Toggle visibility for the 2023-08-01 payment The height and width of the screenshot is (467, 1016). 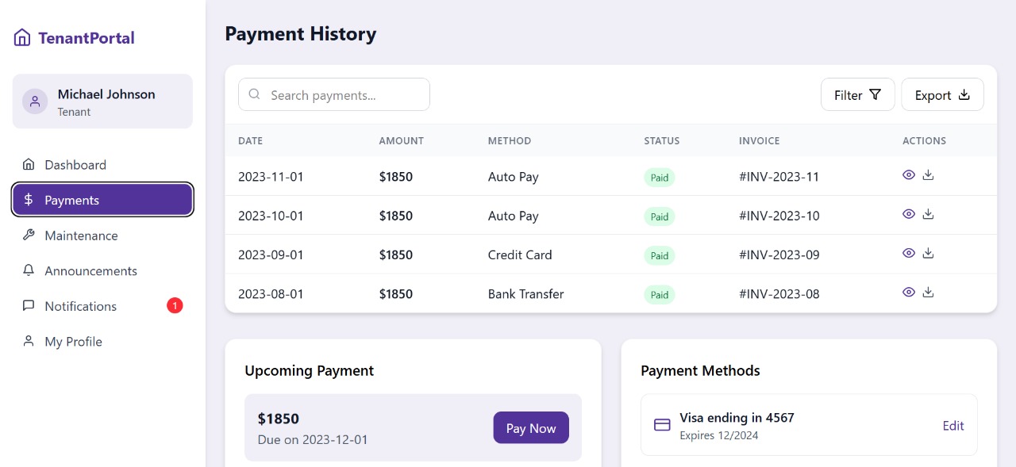(x=909, y=292)
